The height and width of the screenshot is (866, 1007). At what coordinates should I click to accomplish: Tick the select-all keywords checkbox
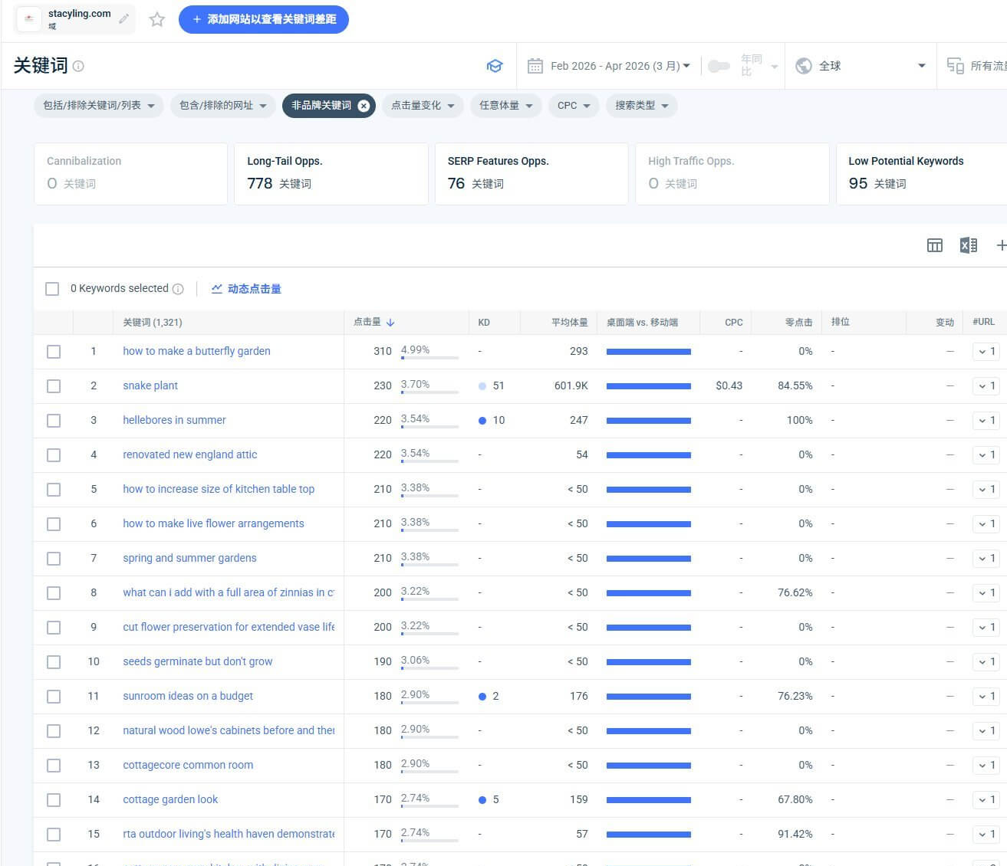(x=52, y=289)
